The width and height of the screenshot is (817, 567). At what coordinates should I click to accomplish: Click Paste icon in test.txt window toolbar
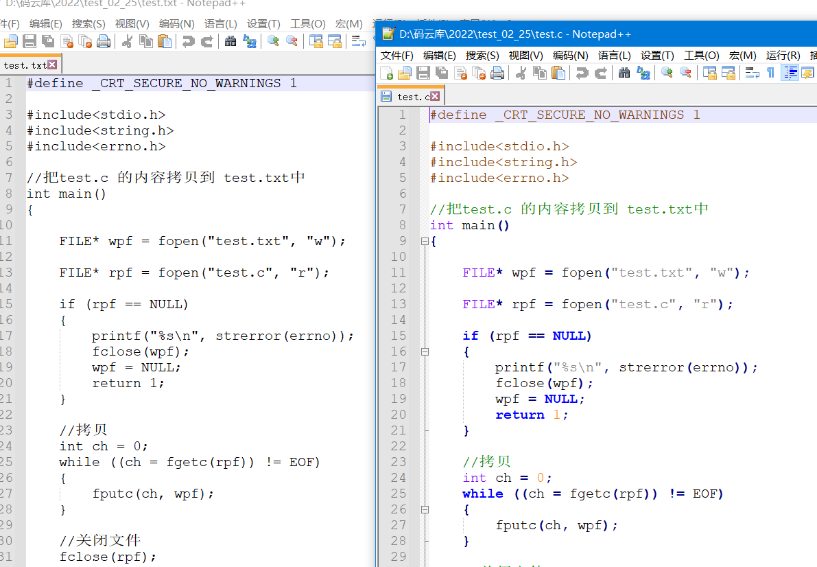165,41
